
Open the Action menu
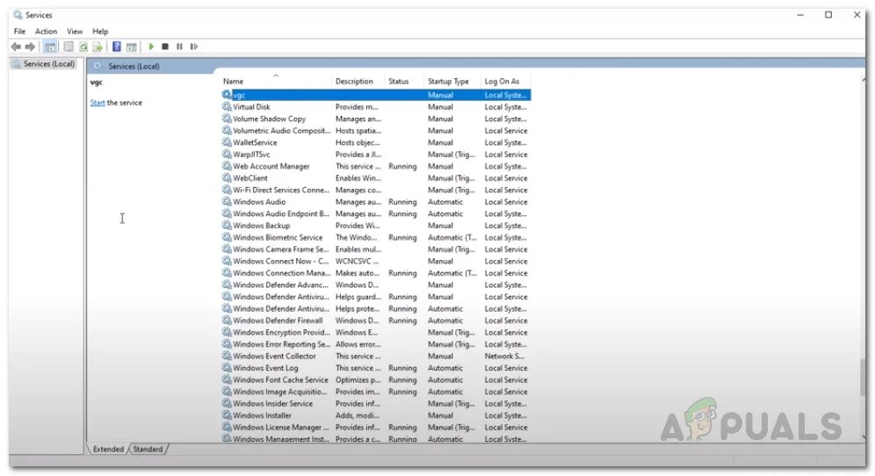coord(46,32)
